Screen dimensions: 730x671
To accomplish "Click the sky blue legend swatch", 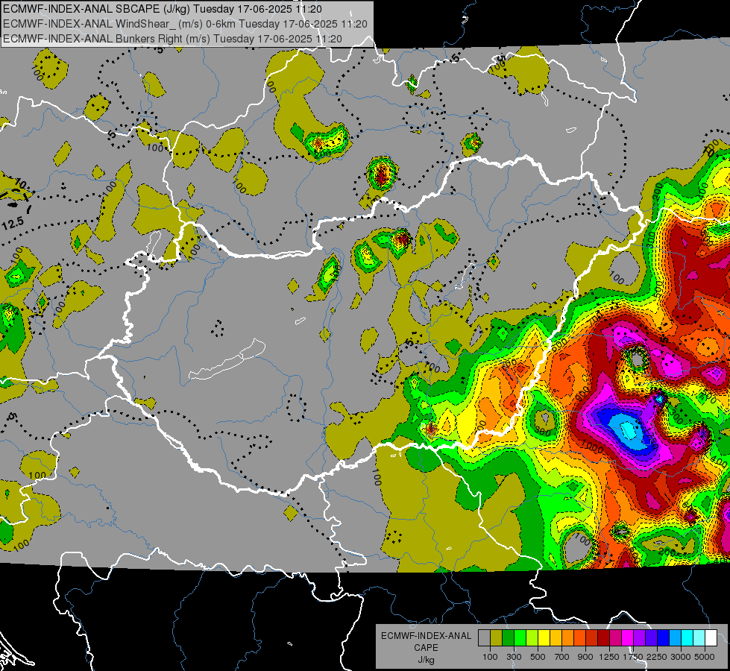I will (x=675, y=637).
